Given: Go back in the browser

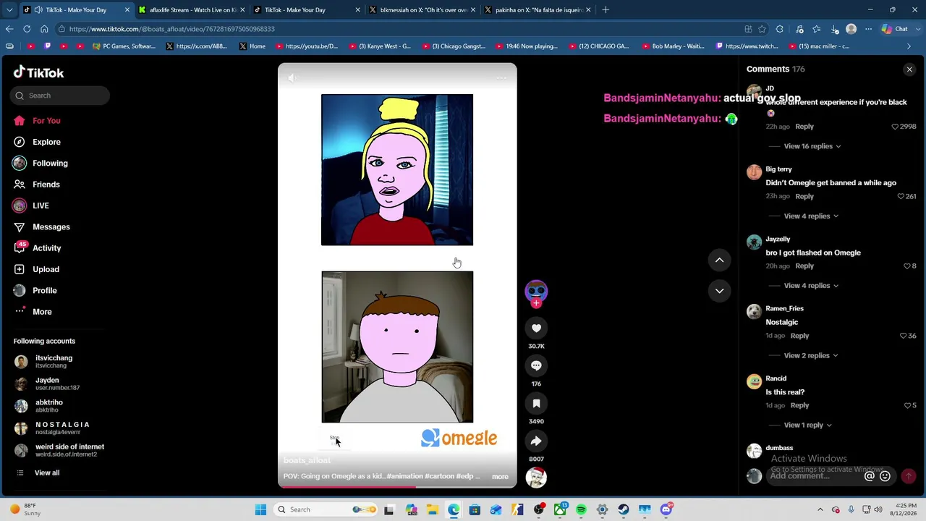Looking at the screenshot, I should pyautogui.click(x=9, y=29).
